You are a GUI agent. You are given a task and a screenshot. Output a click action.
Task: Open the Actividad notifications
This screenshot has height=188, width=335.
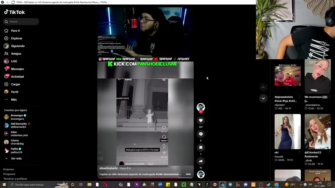17,77
